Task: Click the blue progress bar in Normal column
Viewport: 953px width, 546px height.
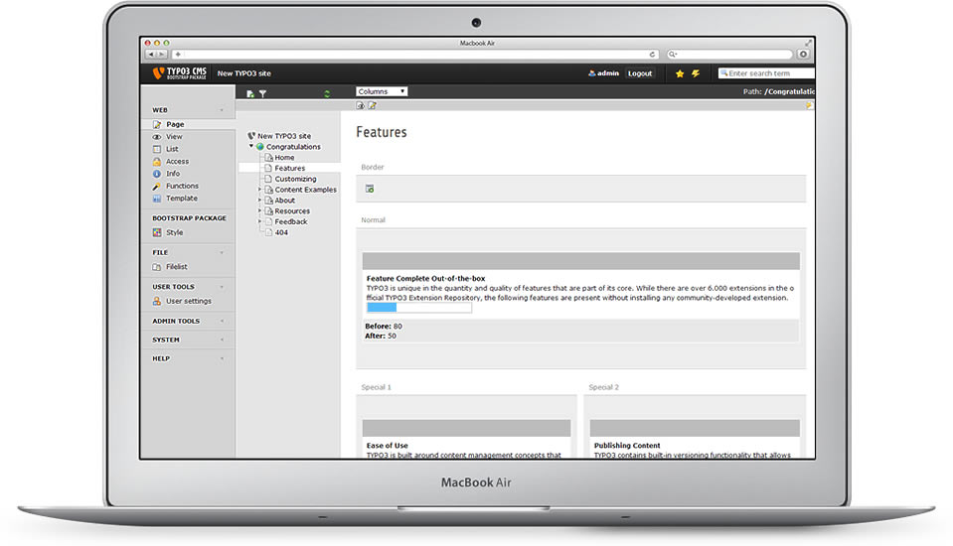Action: pos(382,308)
